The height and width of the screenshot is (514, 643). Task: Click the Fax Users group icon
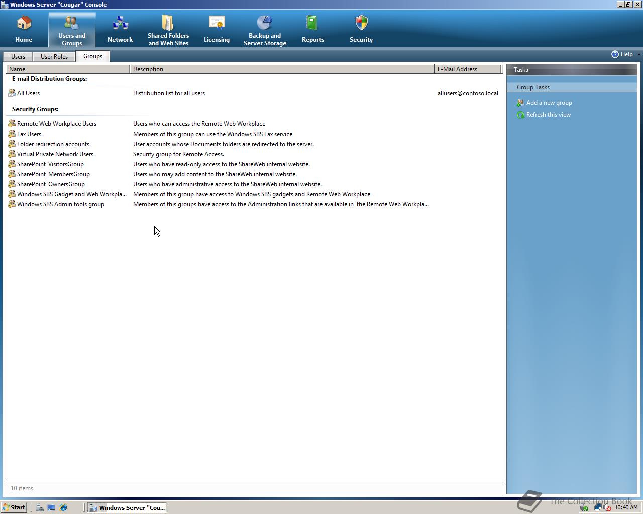click(12, 134)
